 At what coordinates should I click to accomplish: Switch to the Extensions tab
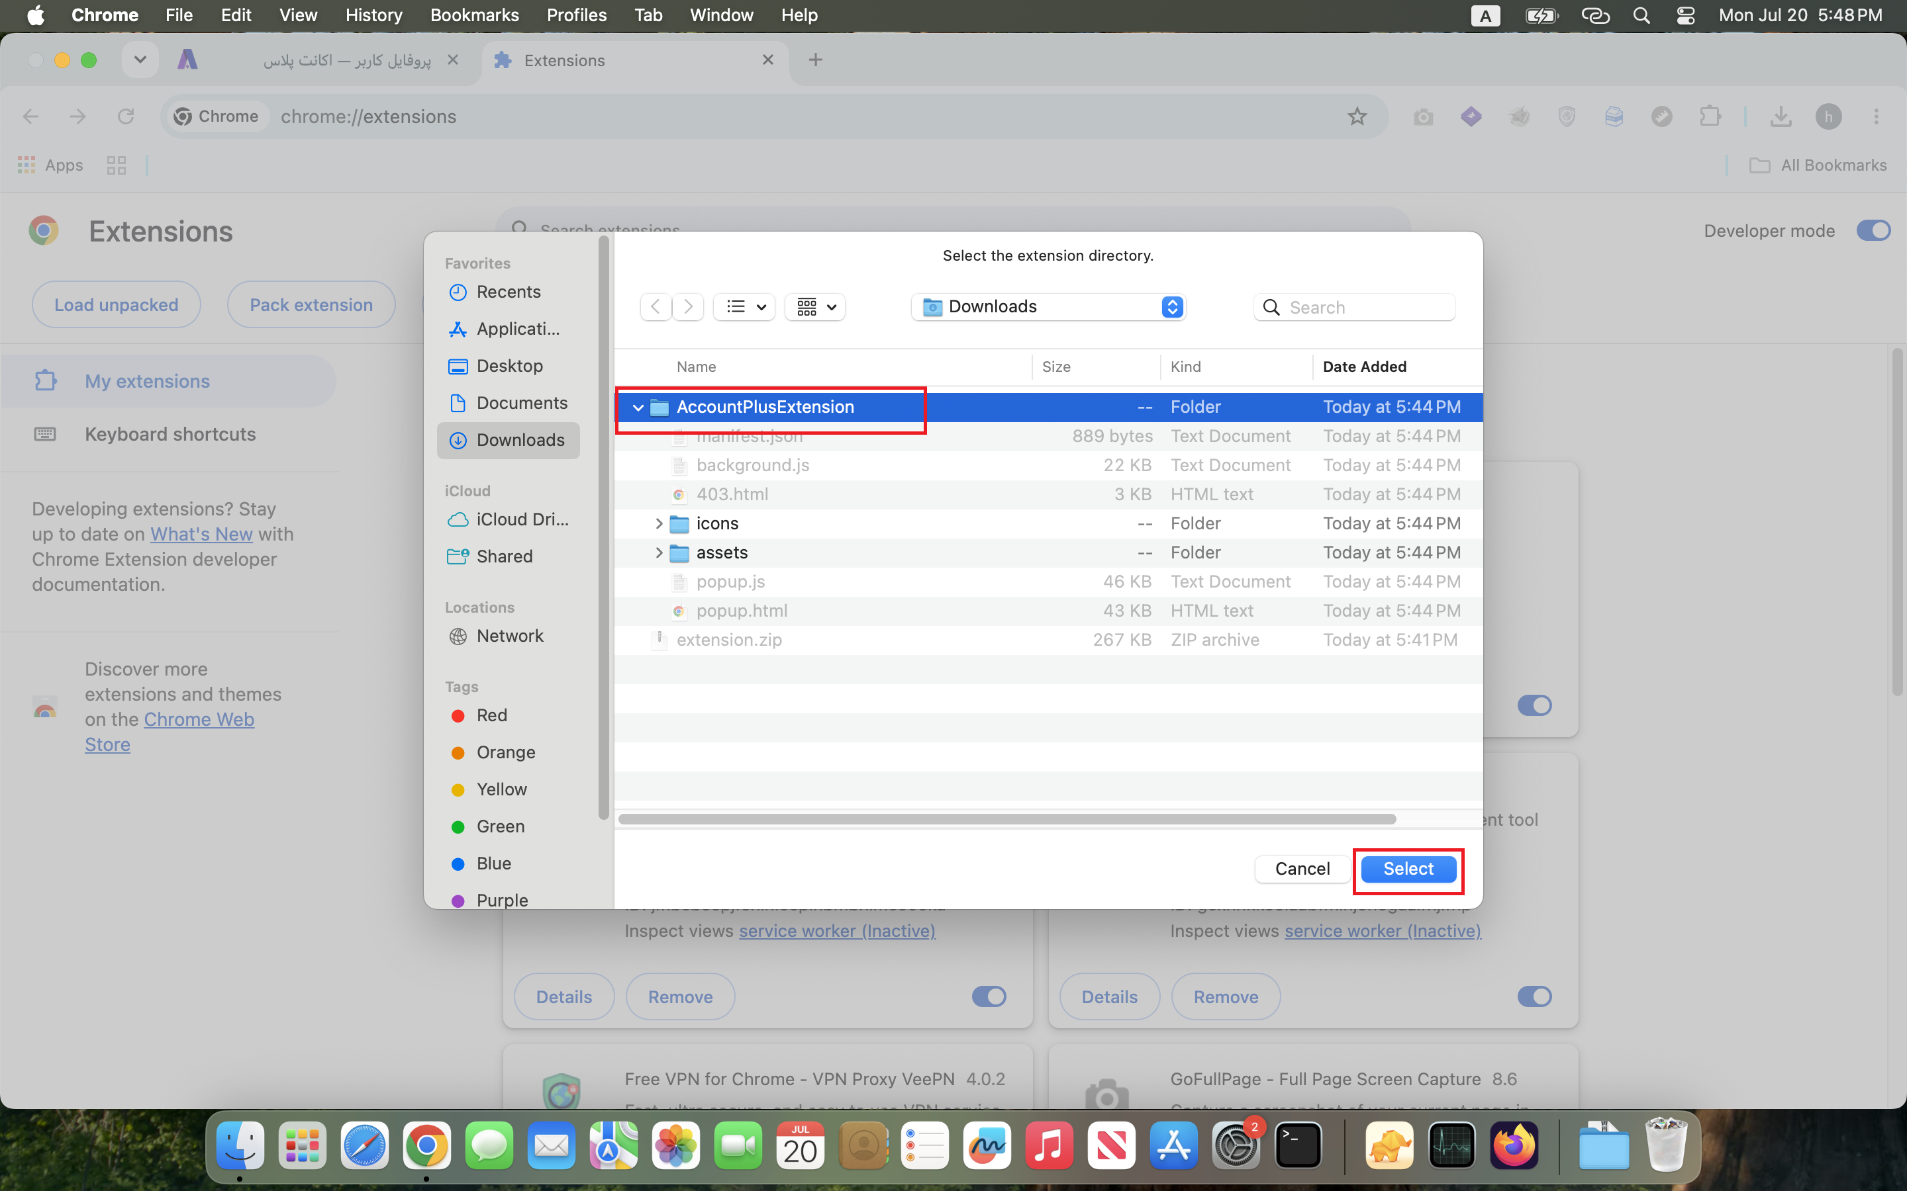click(x=634, y=61)
